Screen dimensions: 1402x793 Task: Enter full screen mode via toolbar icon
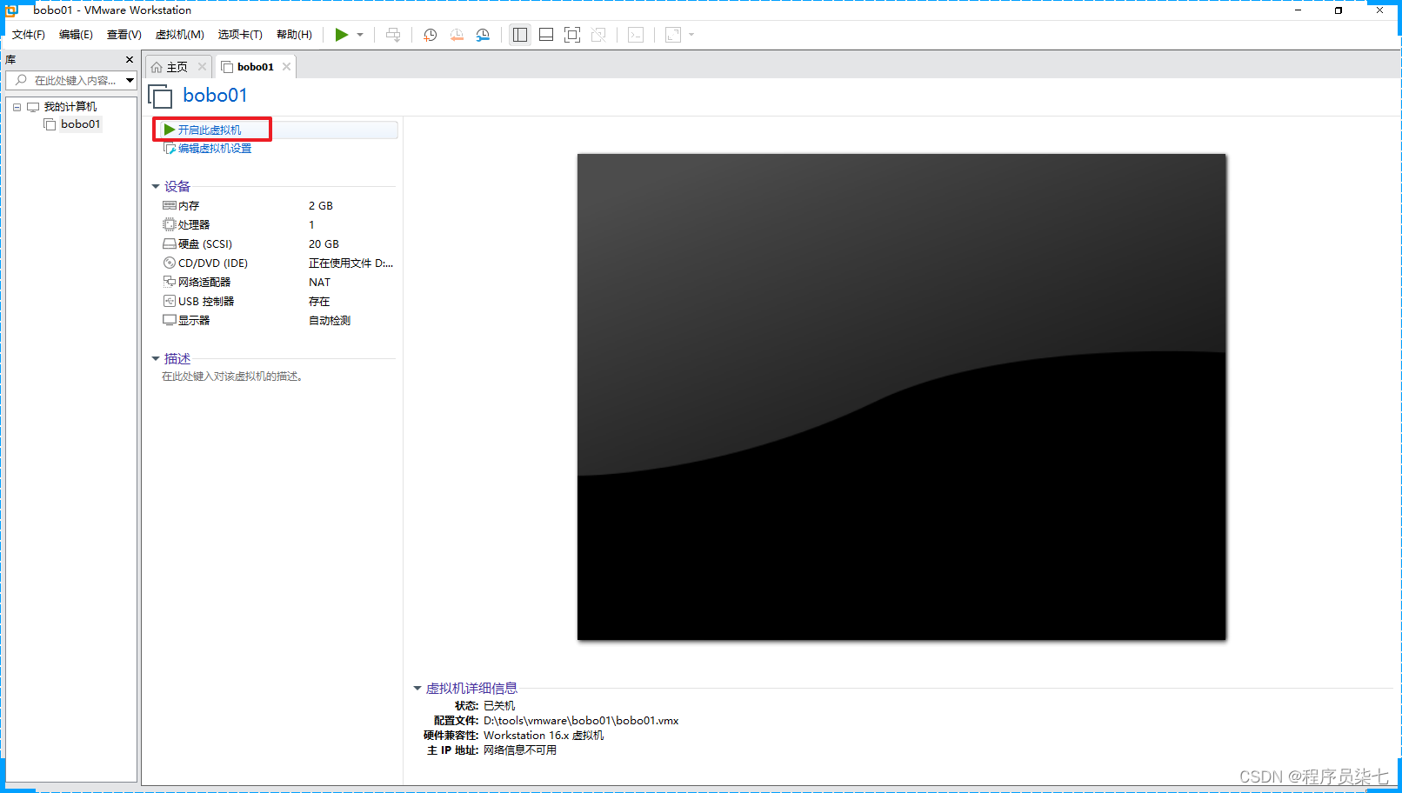click(x=571, y=35)
